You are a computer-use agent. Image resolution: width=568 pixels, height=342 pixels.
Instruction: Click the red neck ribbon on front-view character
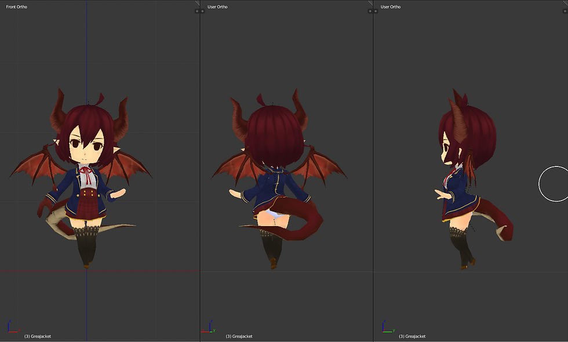tap(86, 175)
